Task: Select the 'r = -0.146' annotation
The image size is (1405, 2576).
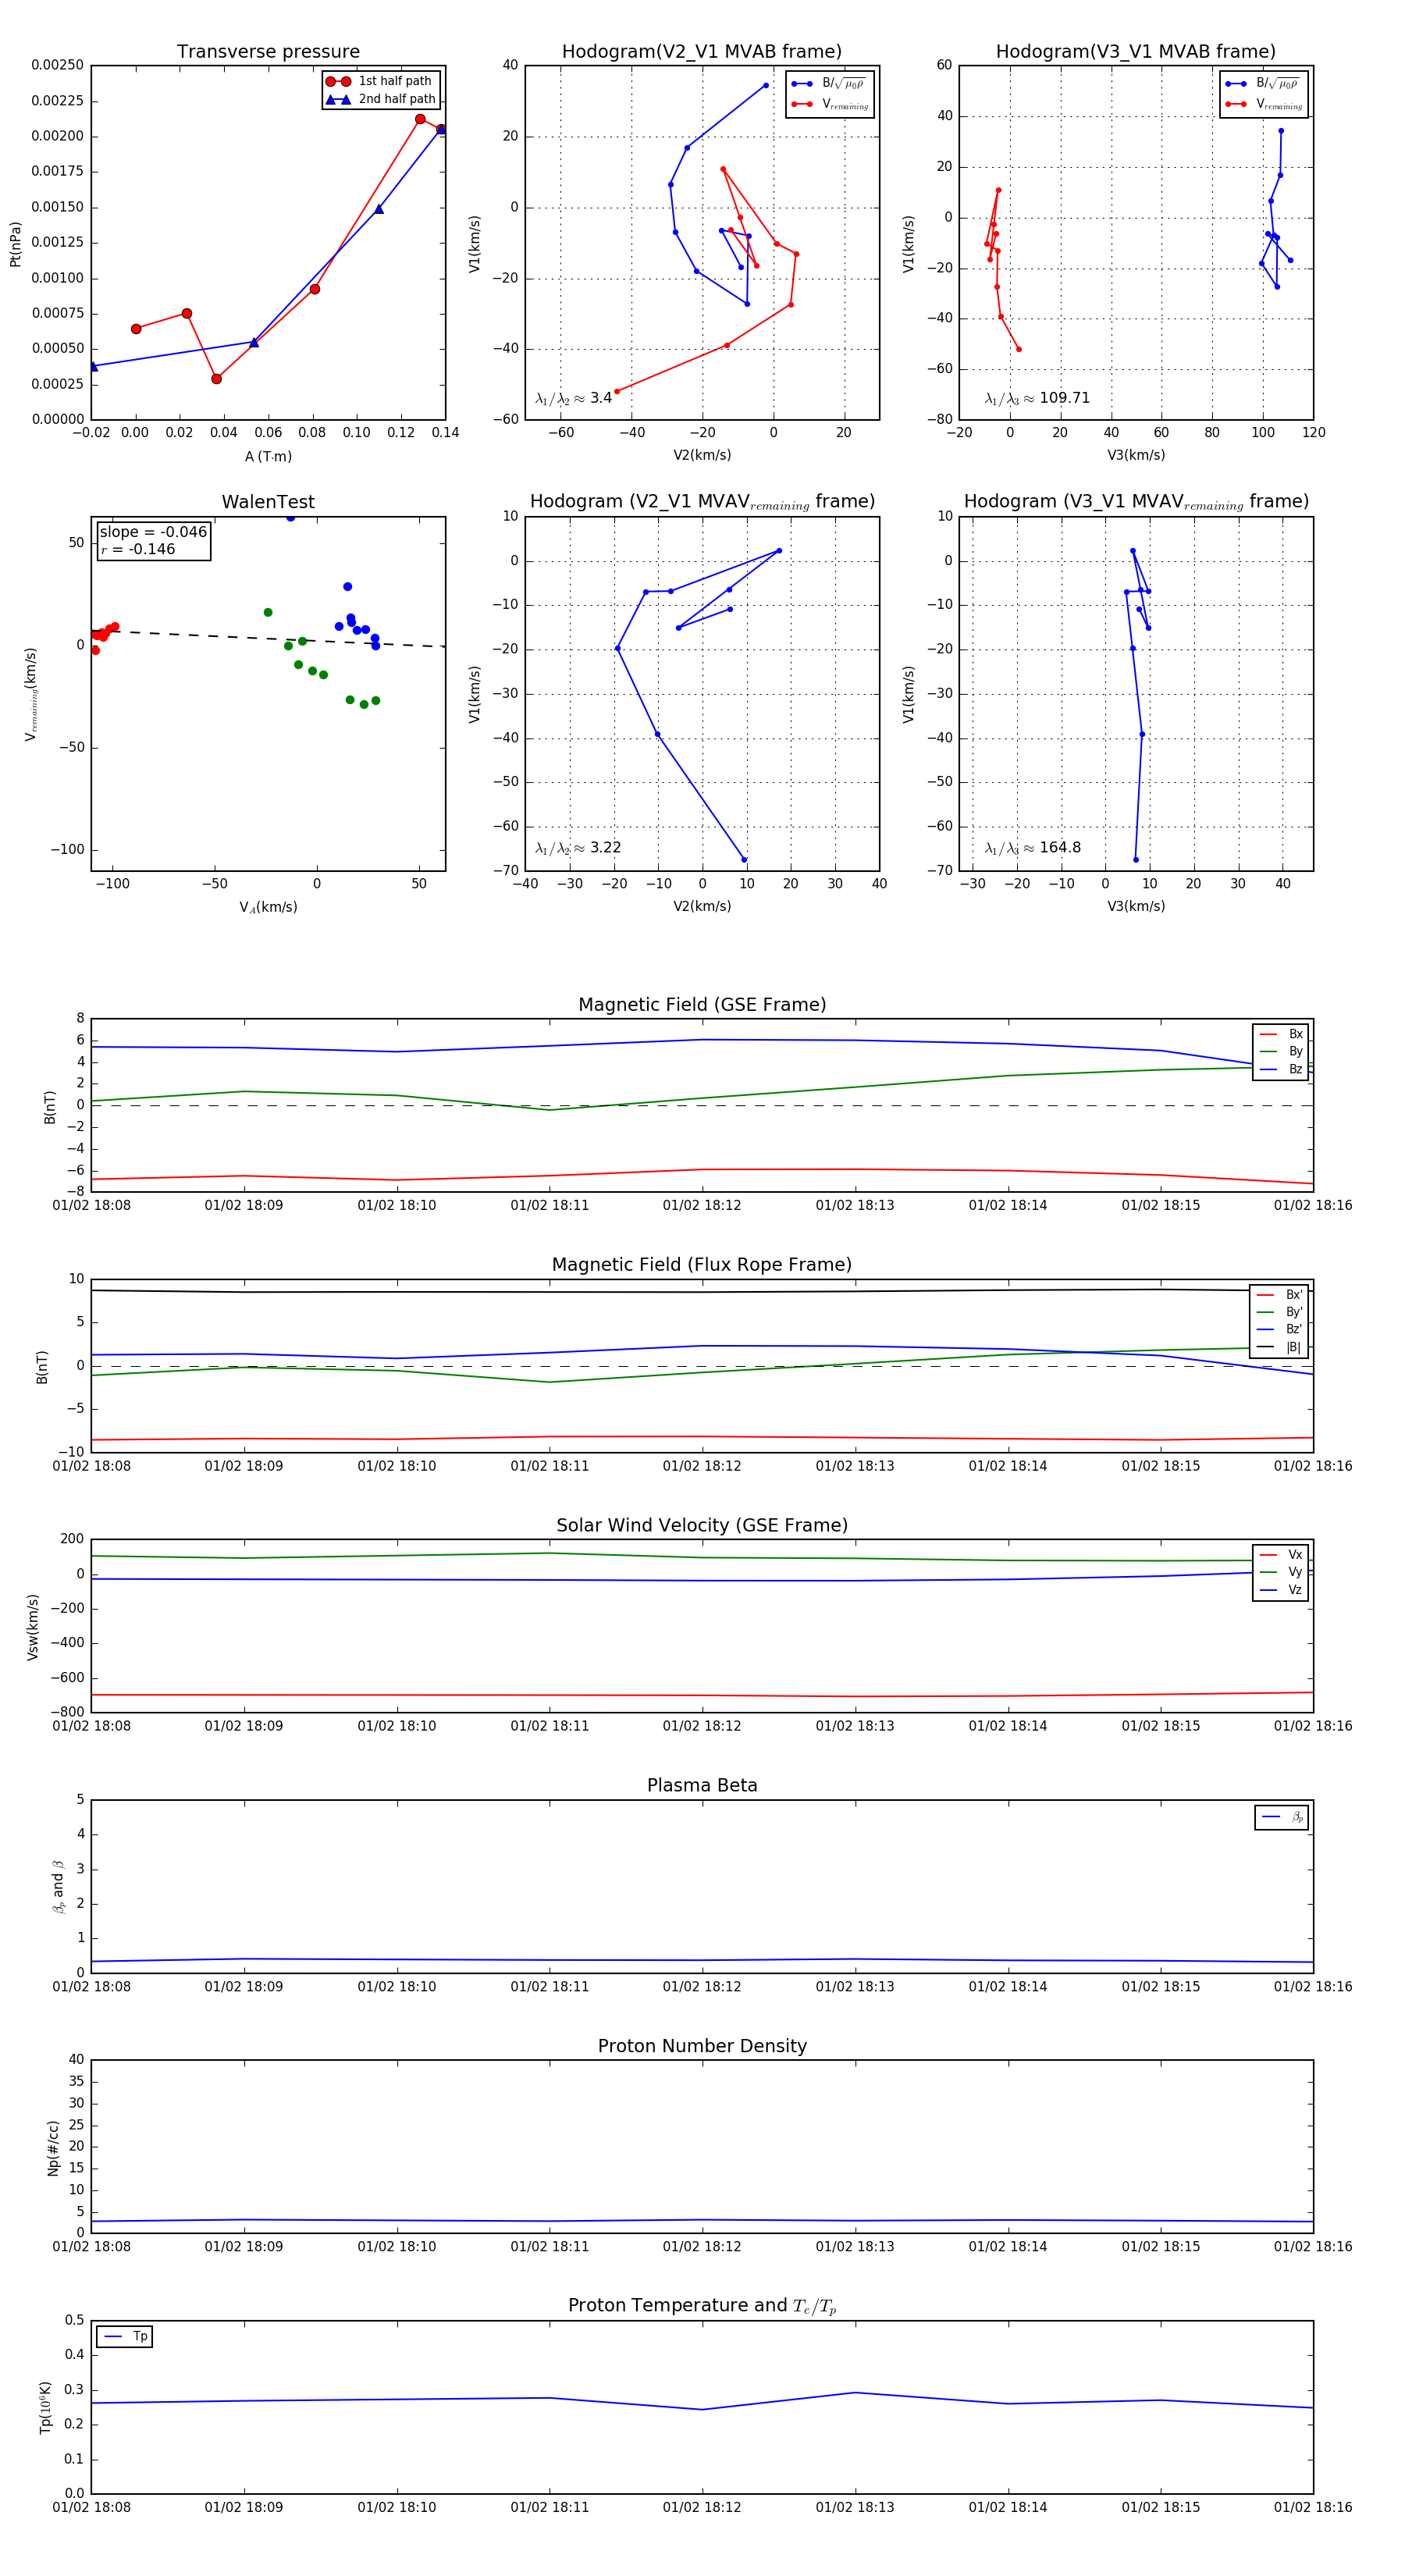Action: tap(138, 549)
